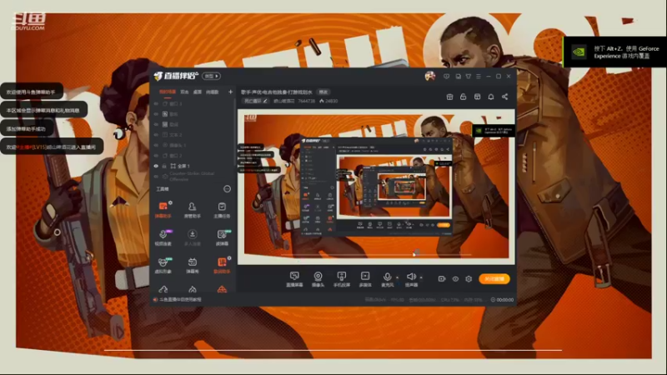
Task: Switch to the second scene tab
Action: coord(184,92)
